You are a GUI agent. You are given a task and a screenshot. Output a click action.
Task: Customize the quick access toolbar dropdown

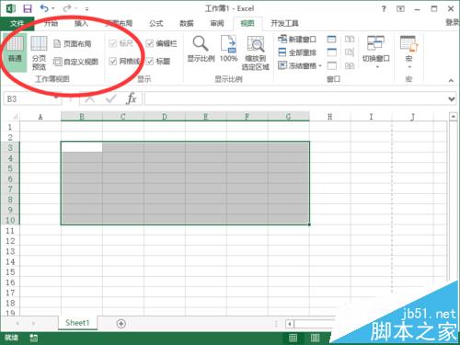[86, 9]
